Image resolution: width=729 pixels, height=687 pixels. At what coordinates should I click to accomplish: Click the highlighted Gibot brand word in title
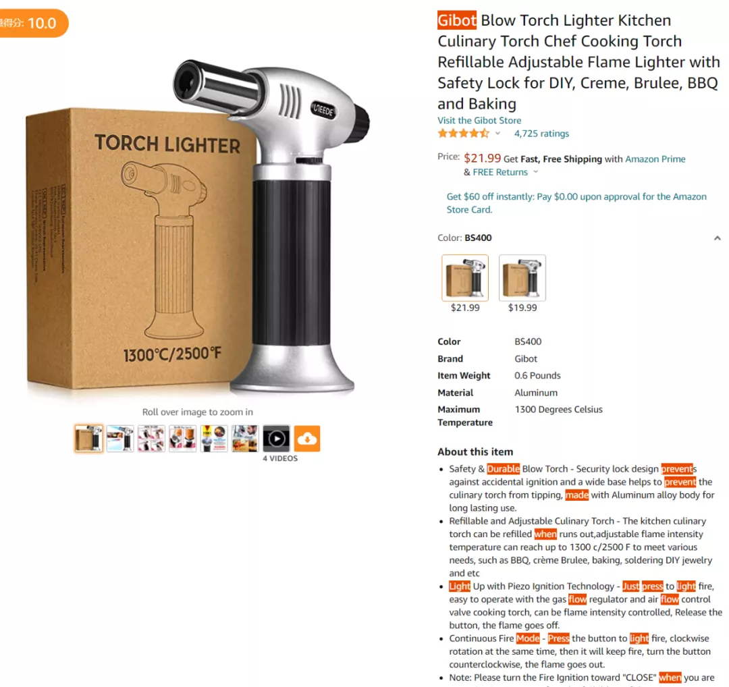coord(457,20)
